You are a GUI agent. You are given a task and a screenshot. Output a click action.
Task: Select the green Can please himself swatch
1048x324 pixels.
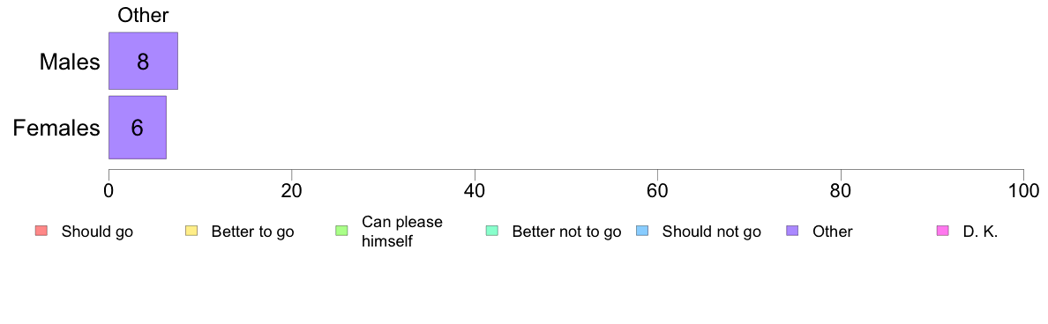(x=341, y=232)
